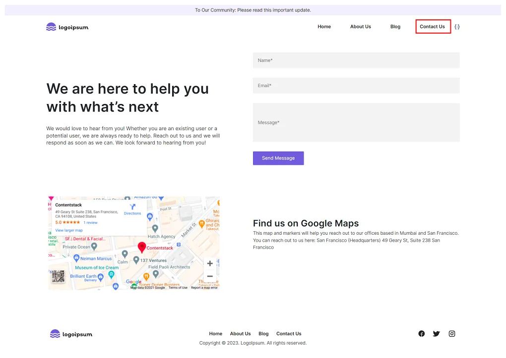
Task: Click the Facebook icon in the footer
Action: pyautogui.click(x=421, y=333)
